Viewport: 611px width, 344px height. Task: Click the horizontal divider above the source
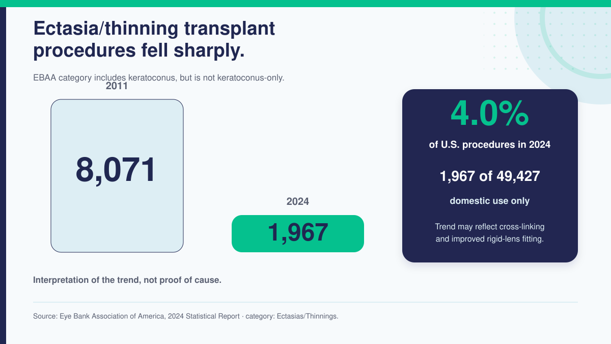click(305, 302)
